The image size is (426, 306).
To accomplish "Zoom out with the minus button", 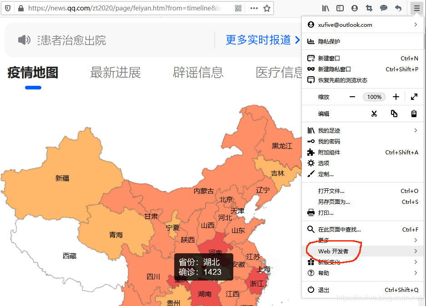I will [x=352, y=97].
